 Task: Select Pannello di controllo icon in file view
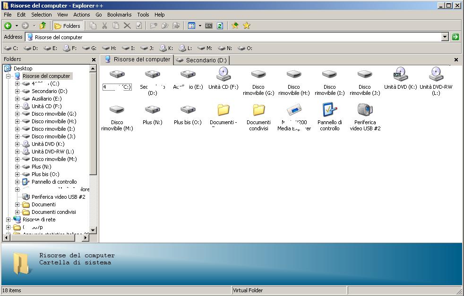point(329,110)
